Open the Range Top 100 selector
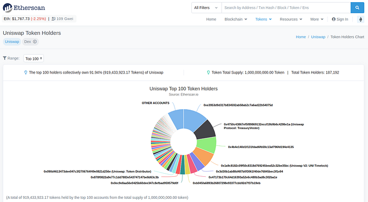This screenshot has width=368, height=202. [34, 59]
